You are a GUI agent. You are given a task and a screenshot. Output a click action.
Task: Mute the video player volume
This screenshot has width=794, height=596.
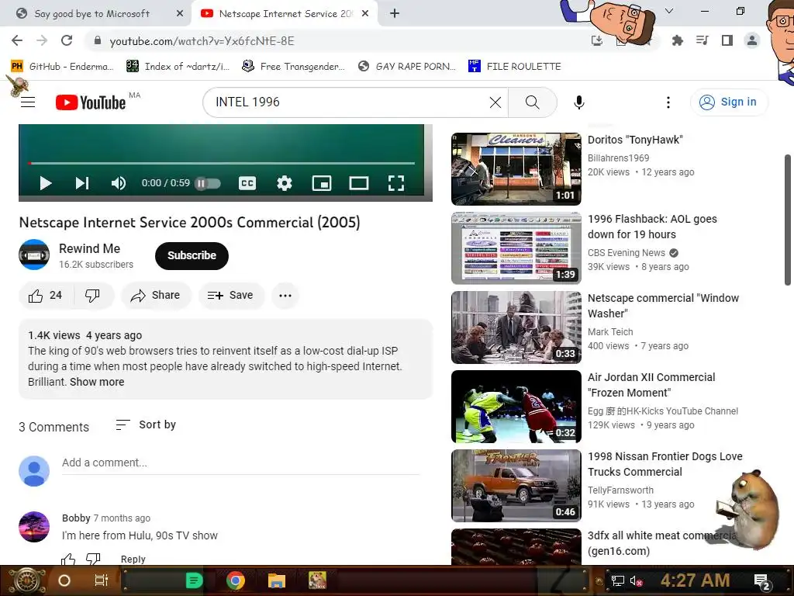click(x=118, y=183)
